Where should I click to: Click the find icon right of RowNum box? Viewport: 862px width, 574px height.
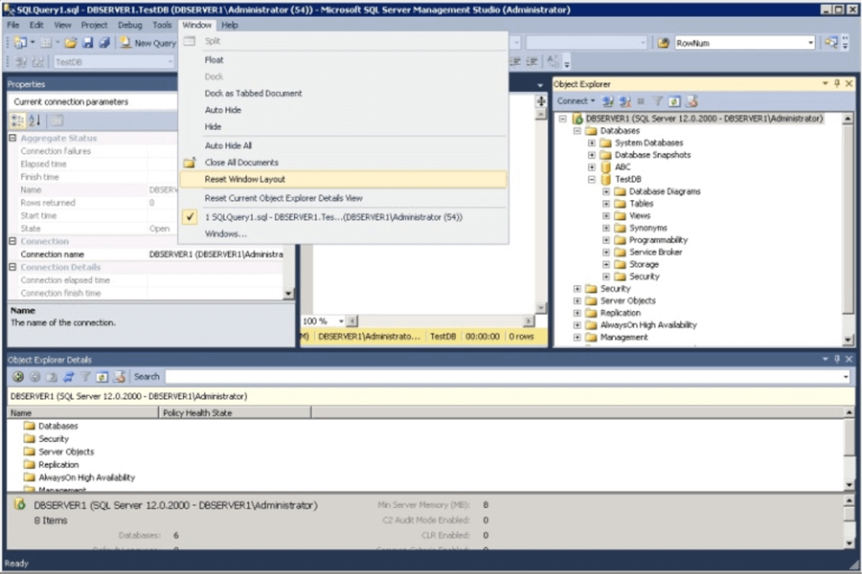831,42
